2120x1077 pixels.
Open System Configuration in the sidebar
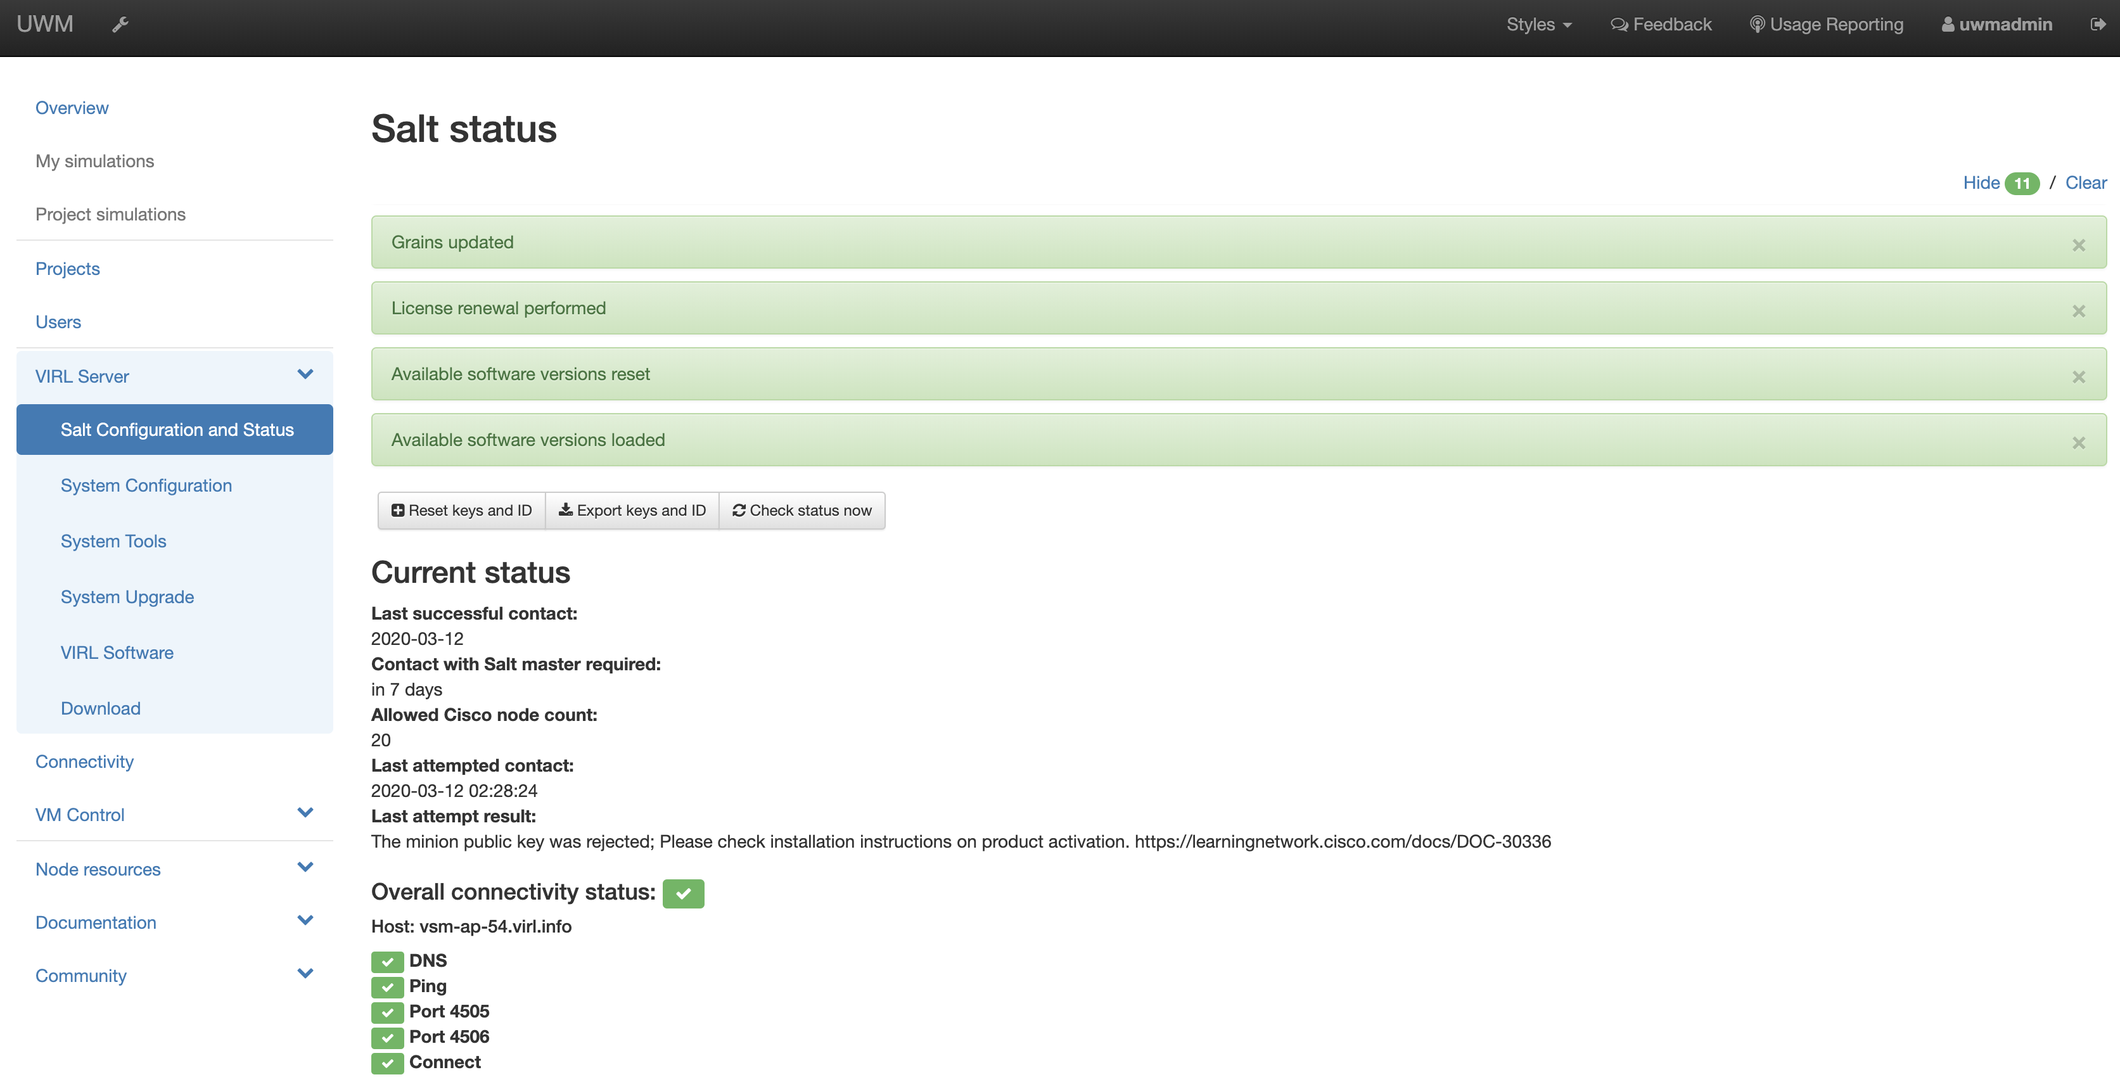[146, 485]
